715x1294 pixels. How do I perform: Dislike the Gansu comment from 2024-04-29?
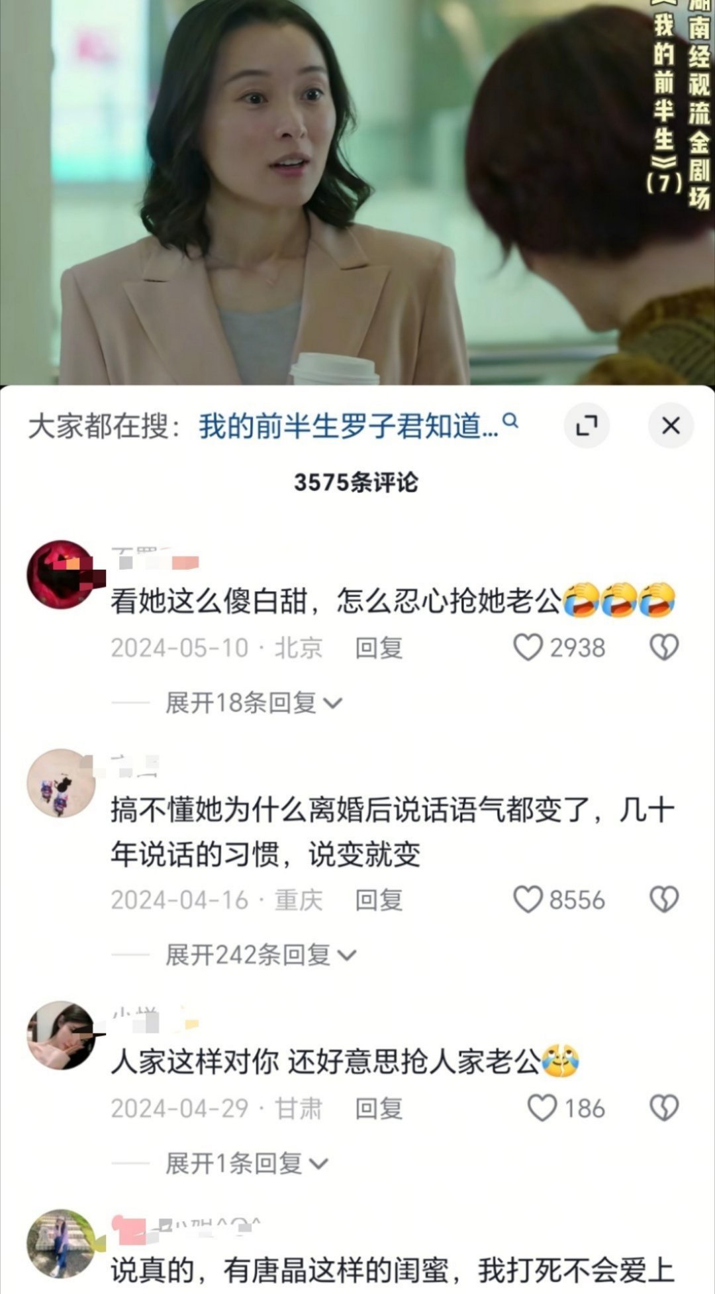(664, 1108)
